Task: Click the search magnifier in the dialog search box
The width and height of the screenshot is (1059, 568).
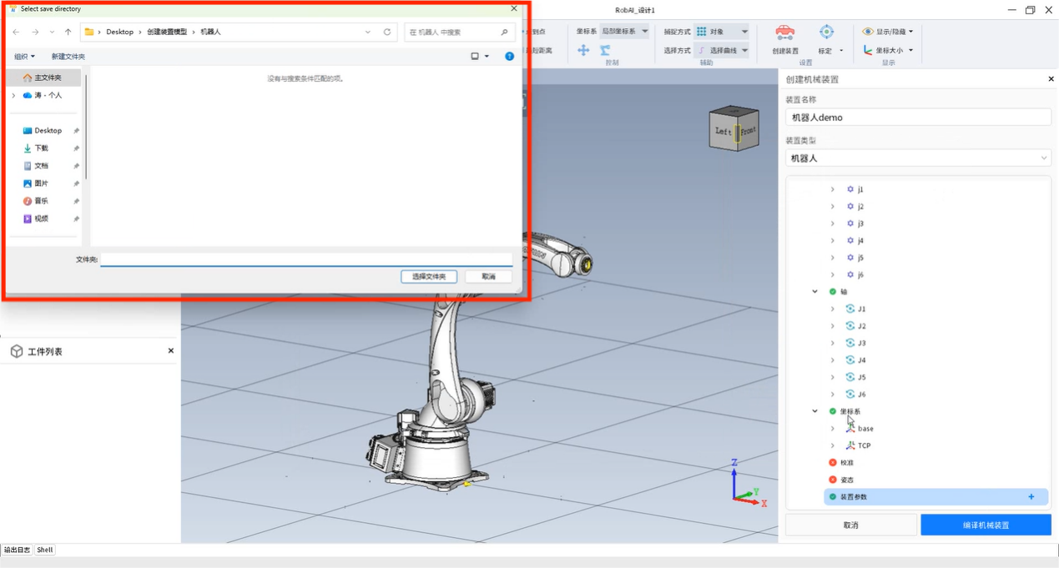Action: (504, 33)
